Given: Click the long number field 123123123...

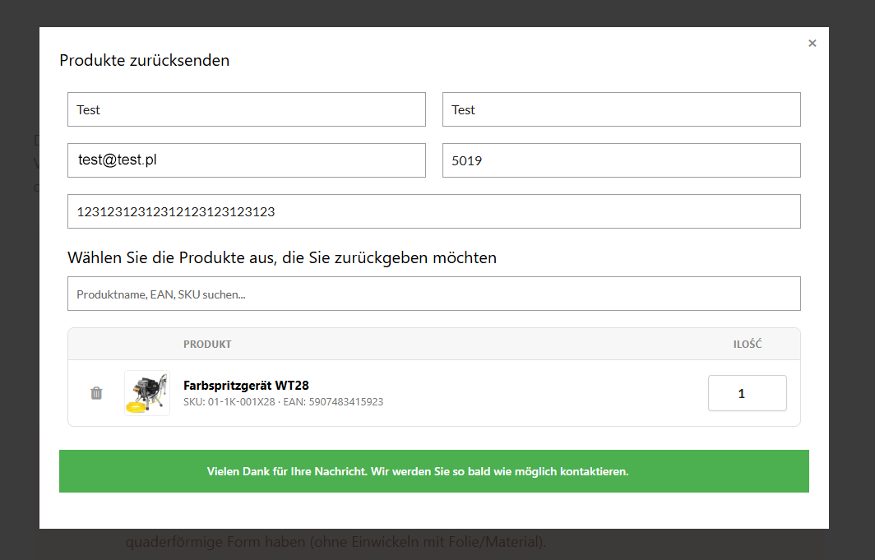Looking at the screenshot, I should coord(434,211).
